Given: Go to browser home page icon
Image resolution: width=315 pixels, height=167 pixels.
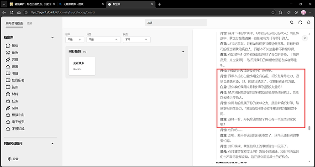Looking at the screenshot, I should click(x=19, y=12).
